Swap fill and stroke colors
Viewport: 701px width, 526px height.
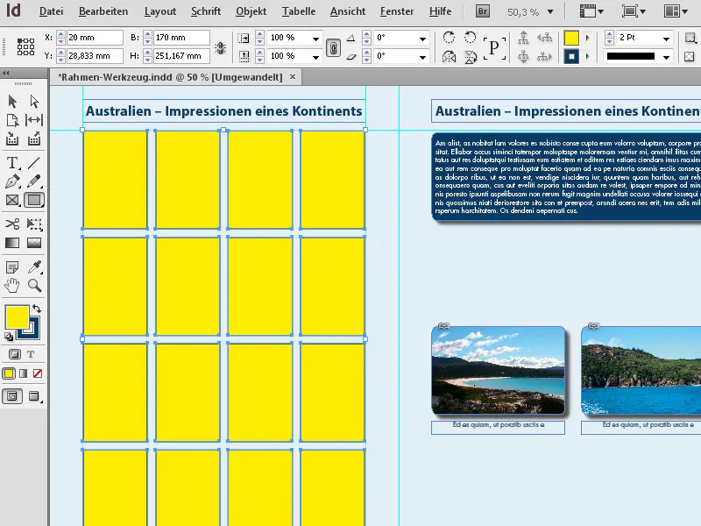coord(38,309)
